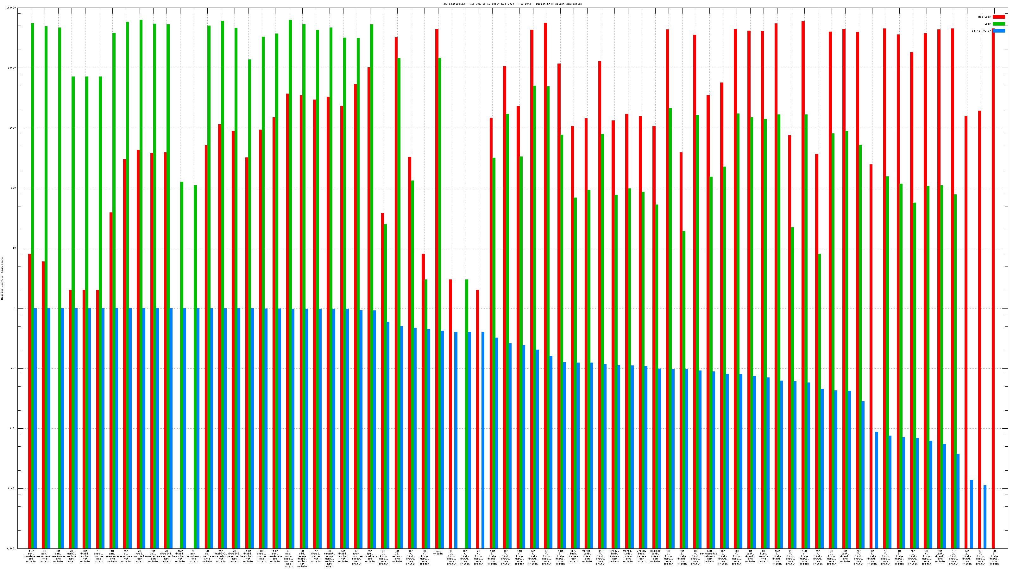Select the 'Score (0..1)' legend label
Viewport: 1013px width, 569px height.
(981, 31)
